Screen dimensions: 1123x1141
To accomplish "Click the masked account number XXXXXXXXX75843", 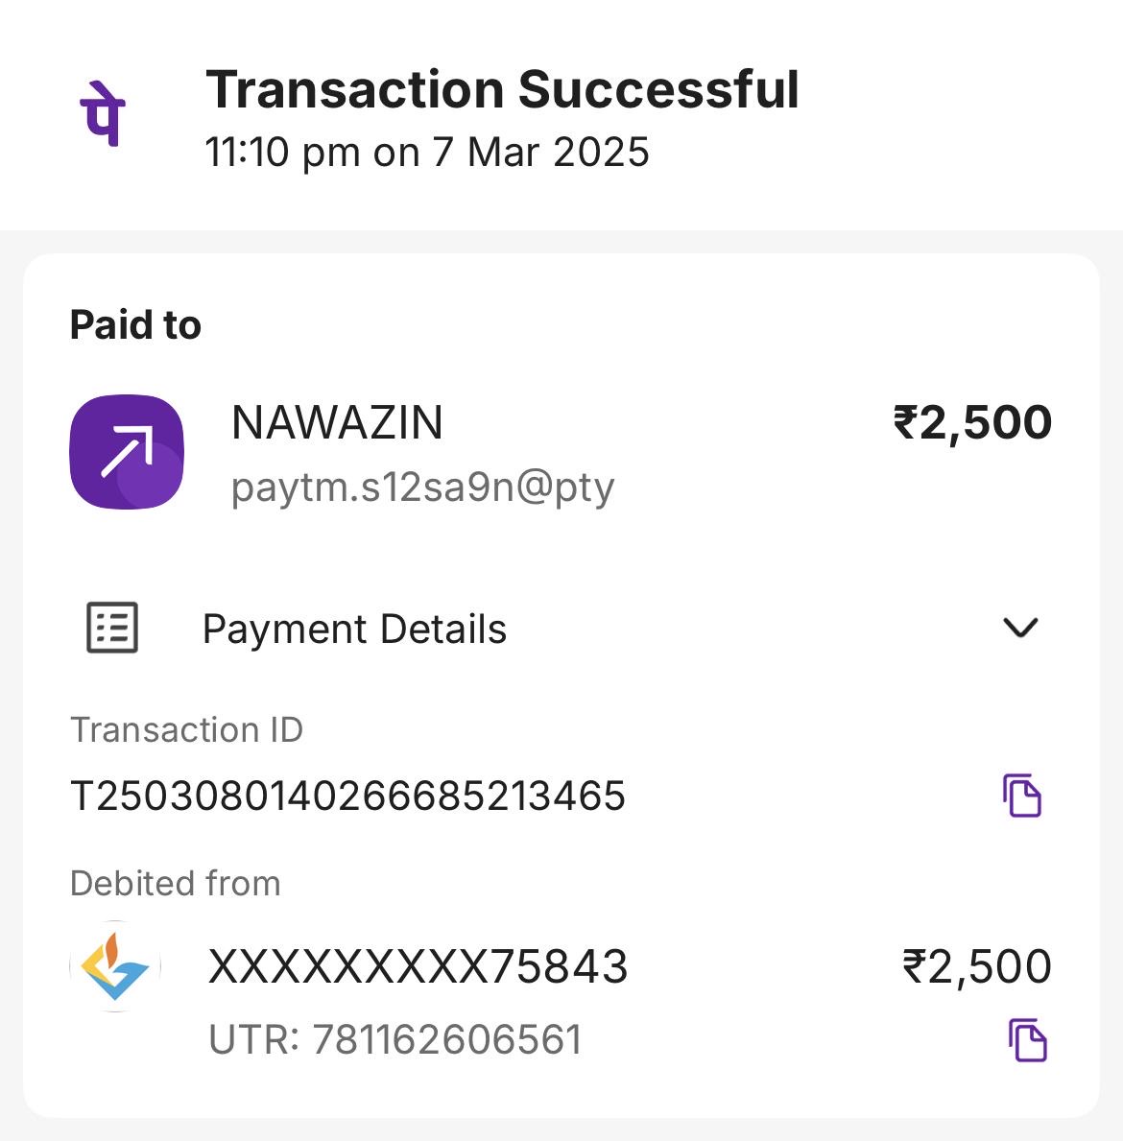I will [418, 966].
